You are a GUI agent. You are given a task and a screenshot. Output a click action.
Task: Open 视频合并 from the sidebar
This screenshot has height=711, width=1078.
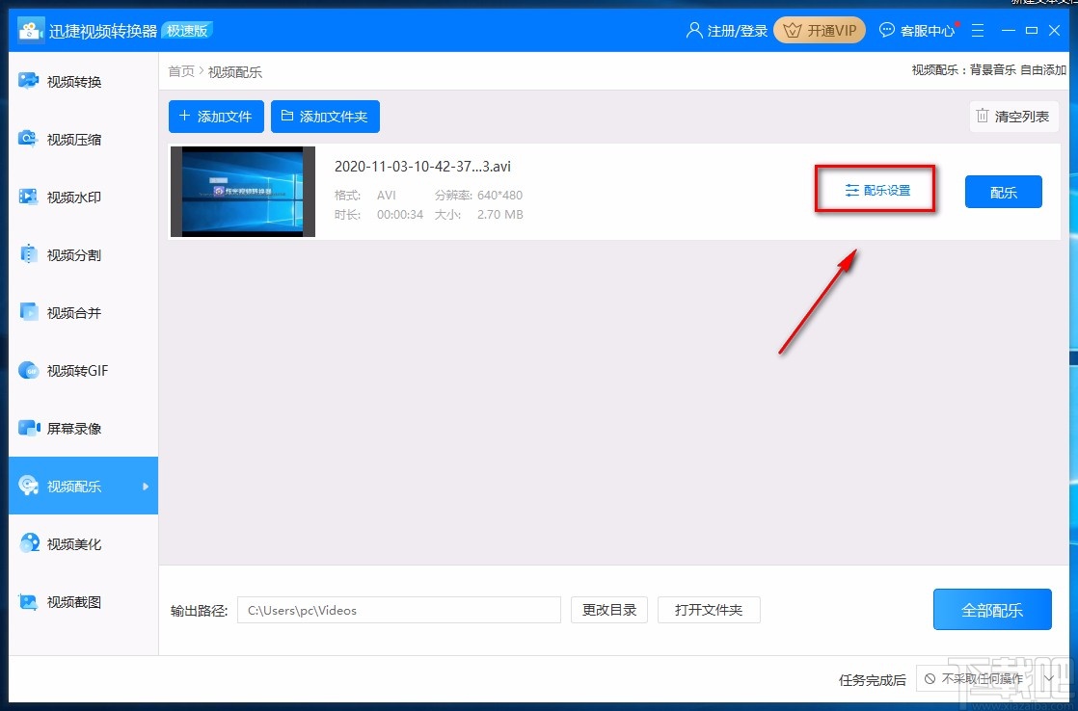point(83,312)
